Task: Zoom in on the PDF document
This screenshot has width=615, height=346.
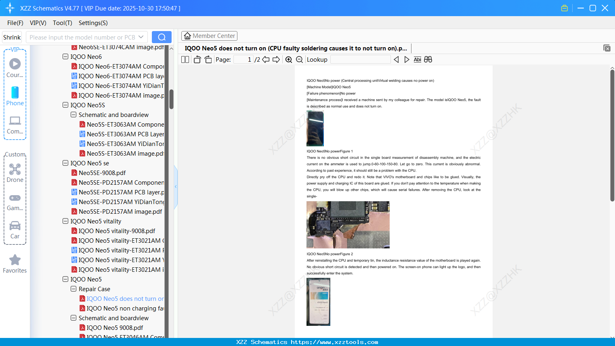Action: coord(289,60)
